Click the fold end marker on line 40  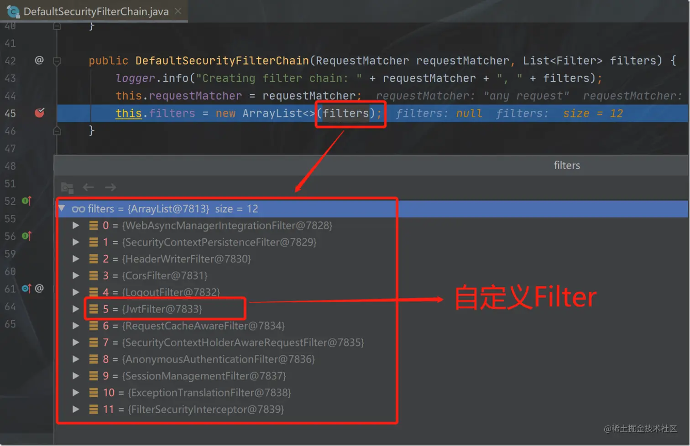pos(57,26)
